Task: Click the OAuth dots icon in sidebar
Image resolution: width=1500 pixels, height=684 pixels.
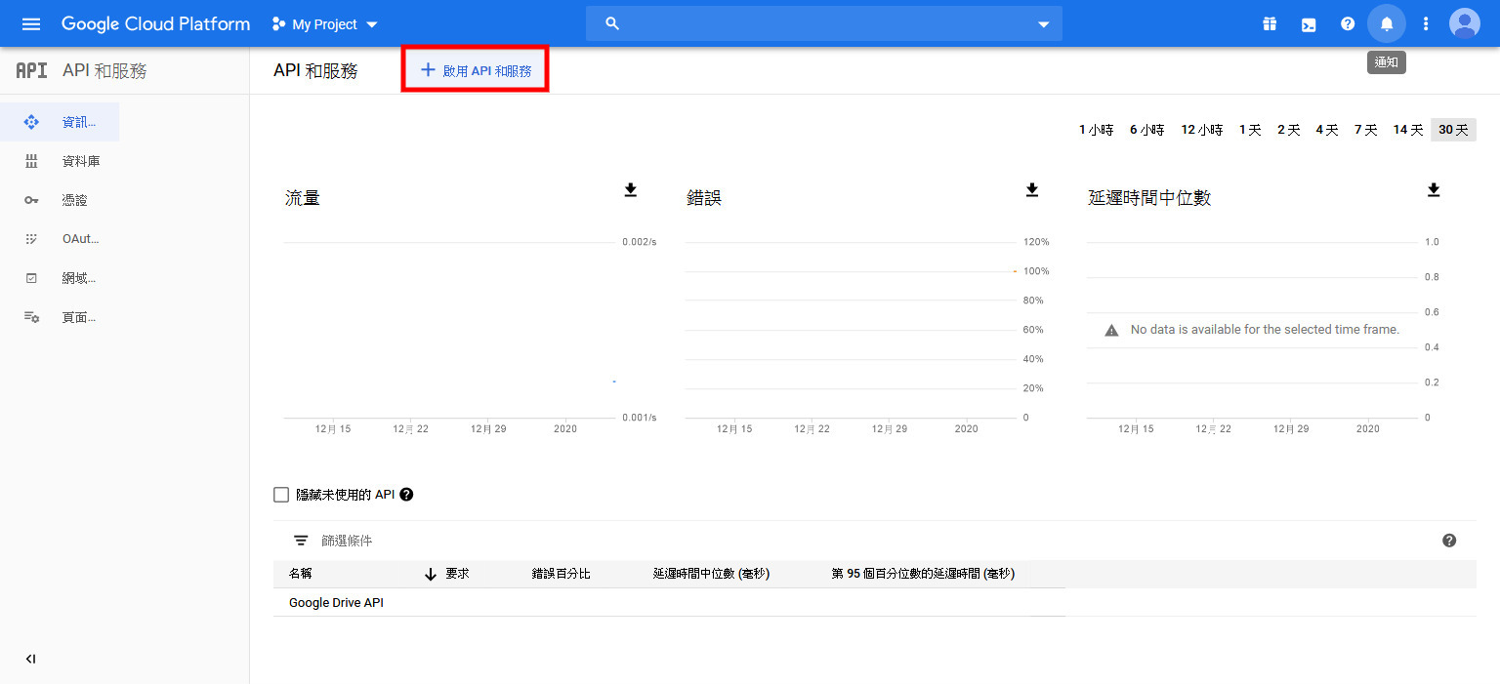Action: point(31,239)
